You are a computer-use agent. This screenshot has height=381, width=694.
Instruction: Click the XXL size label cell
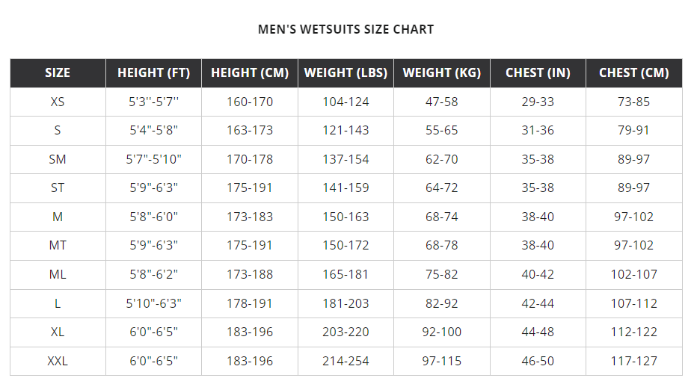[58, 362]
